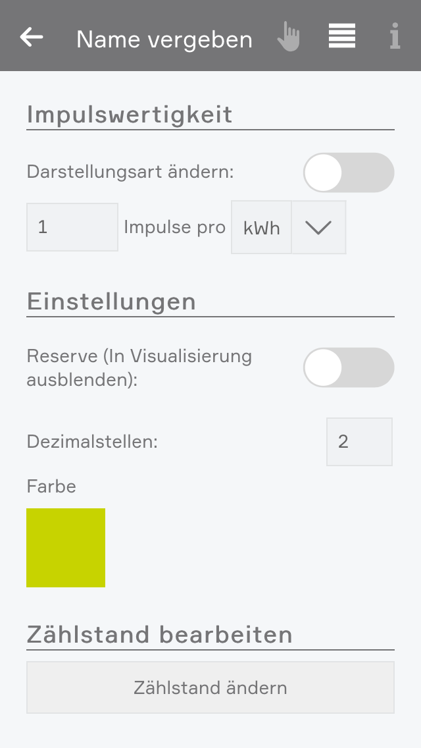Click the Impulse count input field

click(x=72, y=227)
